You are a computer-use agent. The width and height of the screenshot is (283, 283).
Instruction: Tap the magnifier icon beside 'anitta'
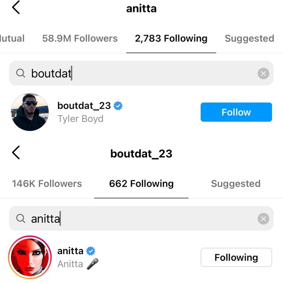click(21, 219)
